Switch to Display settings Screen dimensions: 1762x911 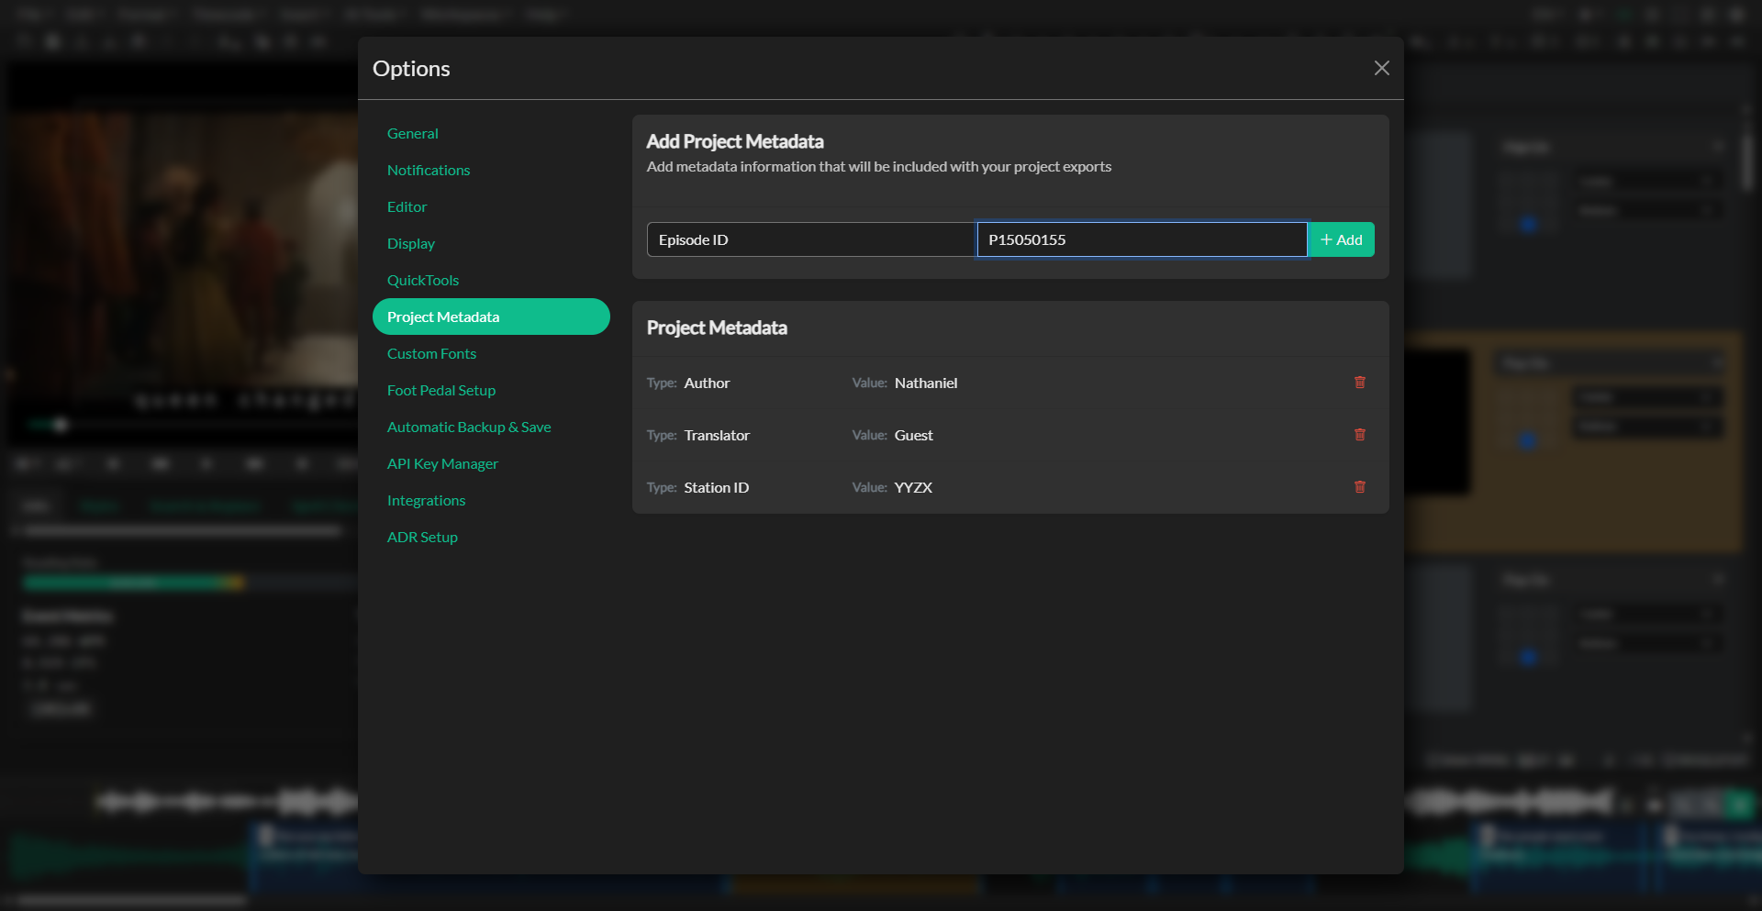click(411, 244)
